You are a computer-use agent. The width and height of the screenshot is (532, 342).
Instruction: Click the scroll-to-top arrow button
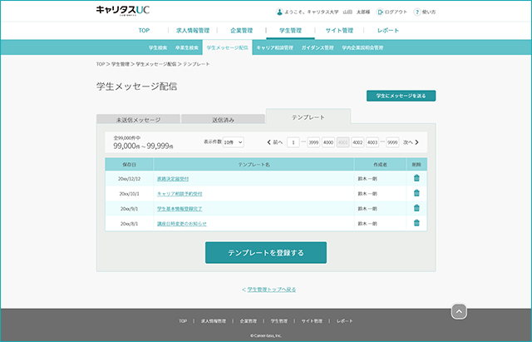[x=459, y=311]
